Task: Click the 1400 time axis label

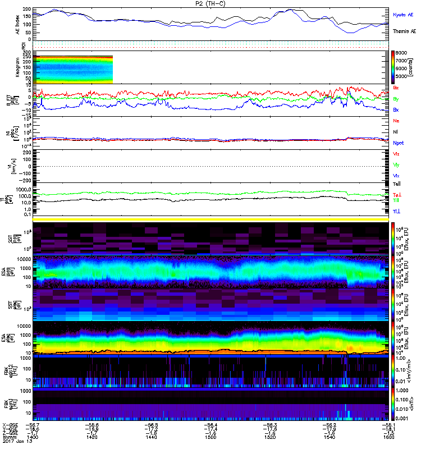Action: pos(32,437)
